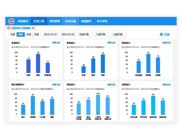Click the settings gear icon beside 设置
The width and height of the screenshot is (182, 140).
161,35
